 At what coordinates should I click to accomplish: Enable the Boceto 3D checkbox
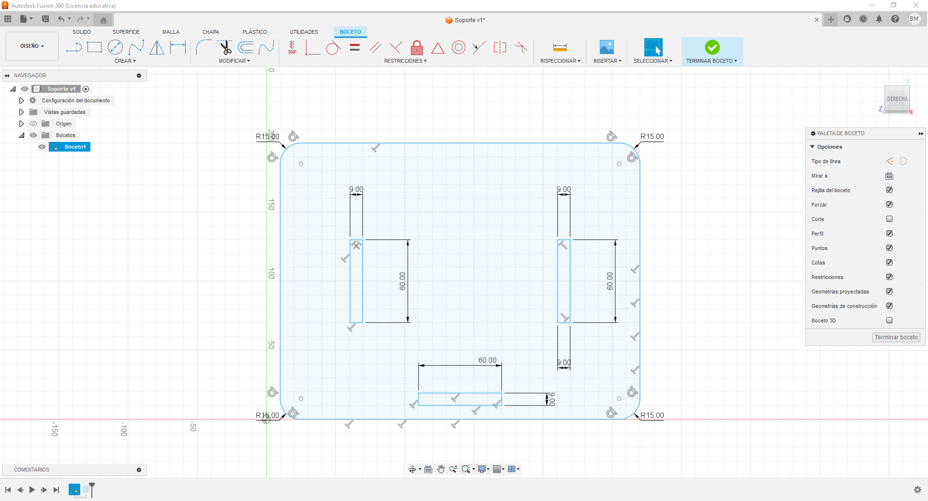click(x=889, y=320)
